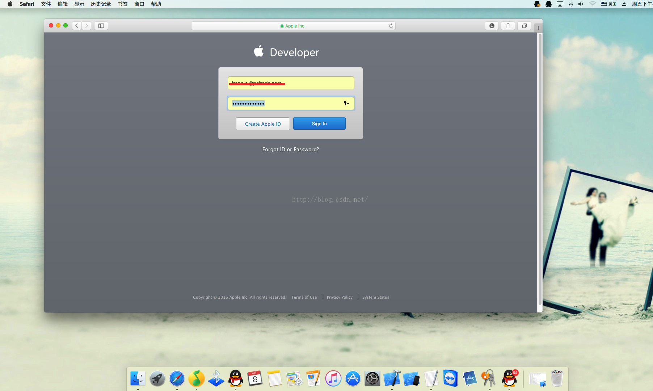The height and width of the screenshot is (391, 653).
Task: Open TextEdit from the Dock
Action: 431,379
